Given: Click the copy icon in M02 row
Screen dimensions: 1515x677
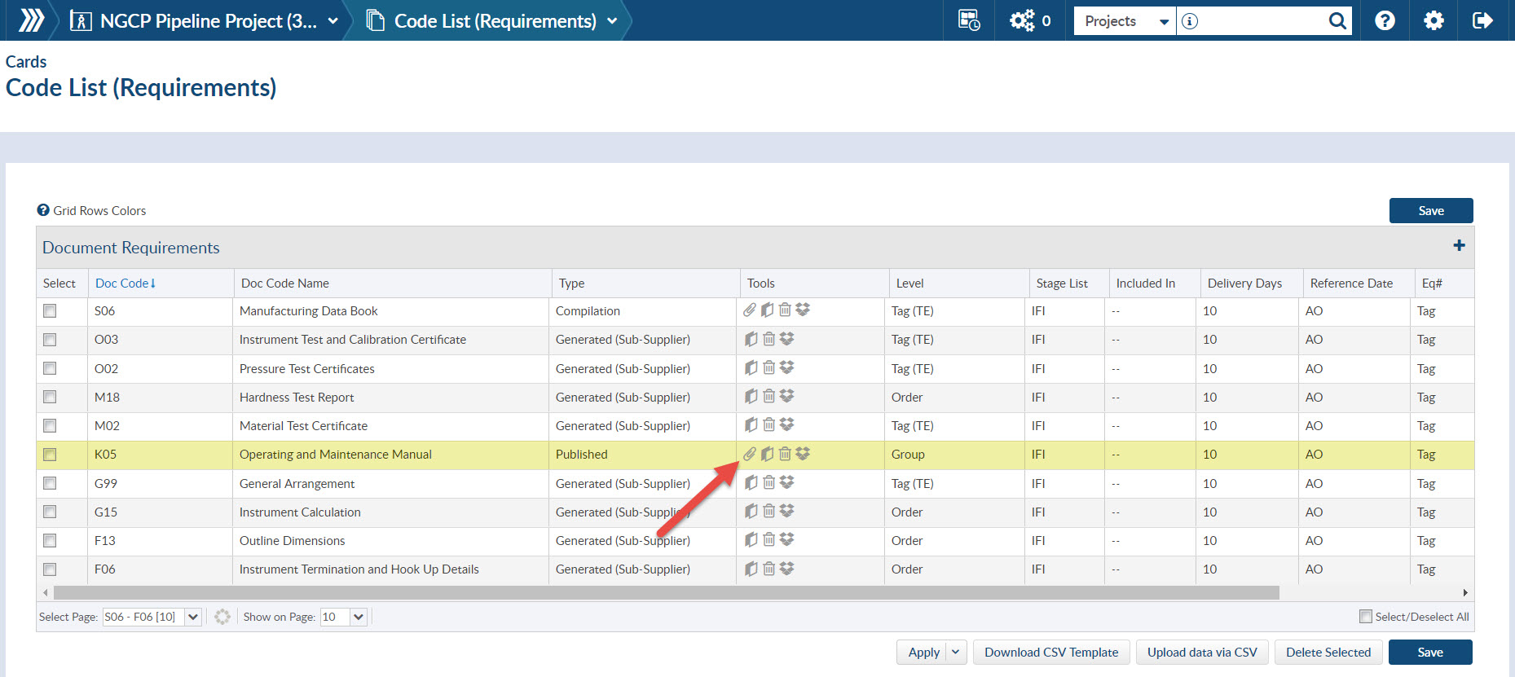Looking at the screenshot, I should 751,424.
